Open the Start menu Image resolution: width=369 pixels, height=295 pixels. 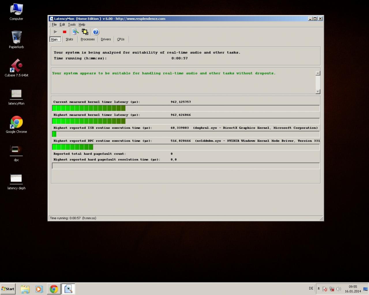click(x=8, y=289)
